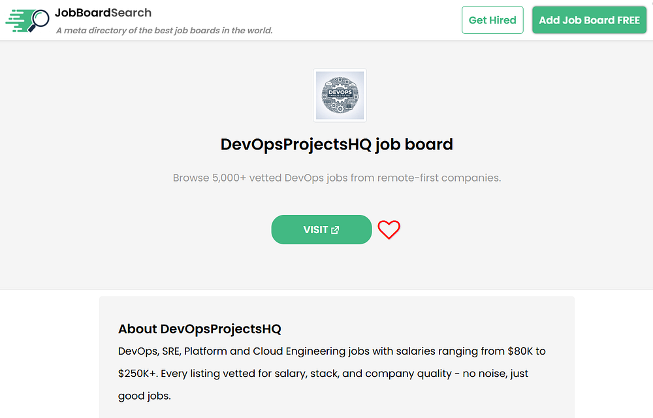
Task: Click the word FREE on the green button
Action: (628, 20)
